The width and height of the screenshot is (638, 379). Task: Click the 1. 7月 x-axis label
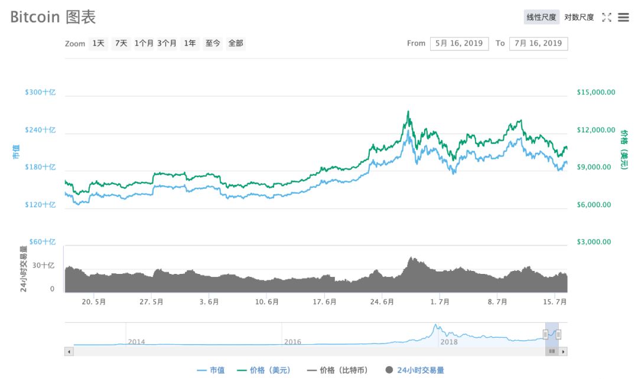point(440,302)
